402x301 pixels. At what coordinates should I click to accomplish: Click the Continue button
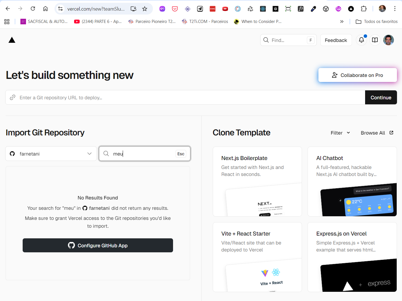381,97
